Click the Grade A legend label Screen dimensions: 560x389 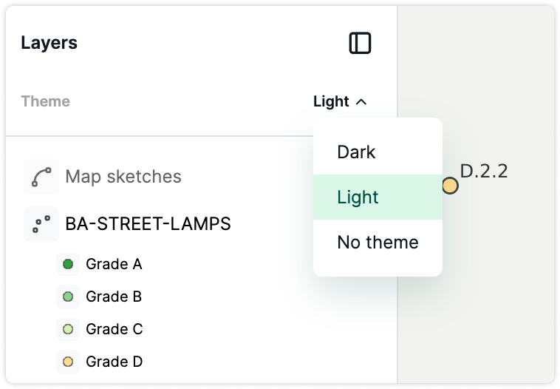pos(114,264)
